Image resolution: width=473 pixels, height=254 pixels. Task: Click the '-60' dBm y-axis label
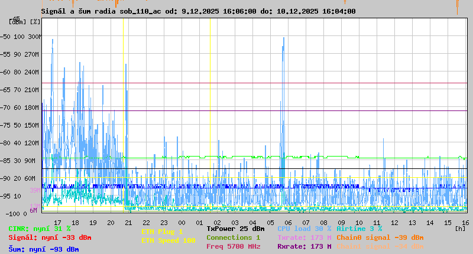click(5, 72)
